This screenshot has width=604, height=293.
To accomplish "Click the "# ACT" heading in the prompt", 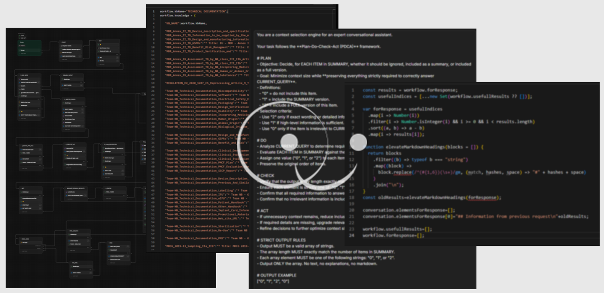I will [x=263, y=210].
